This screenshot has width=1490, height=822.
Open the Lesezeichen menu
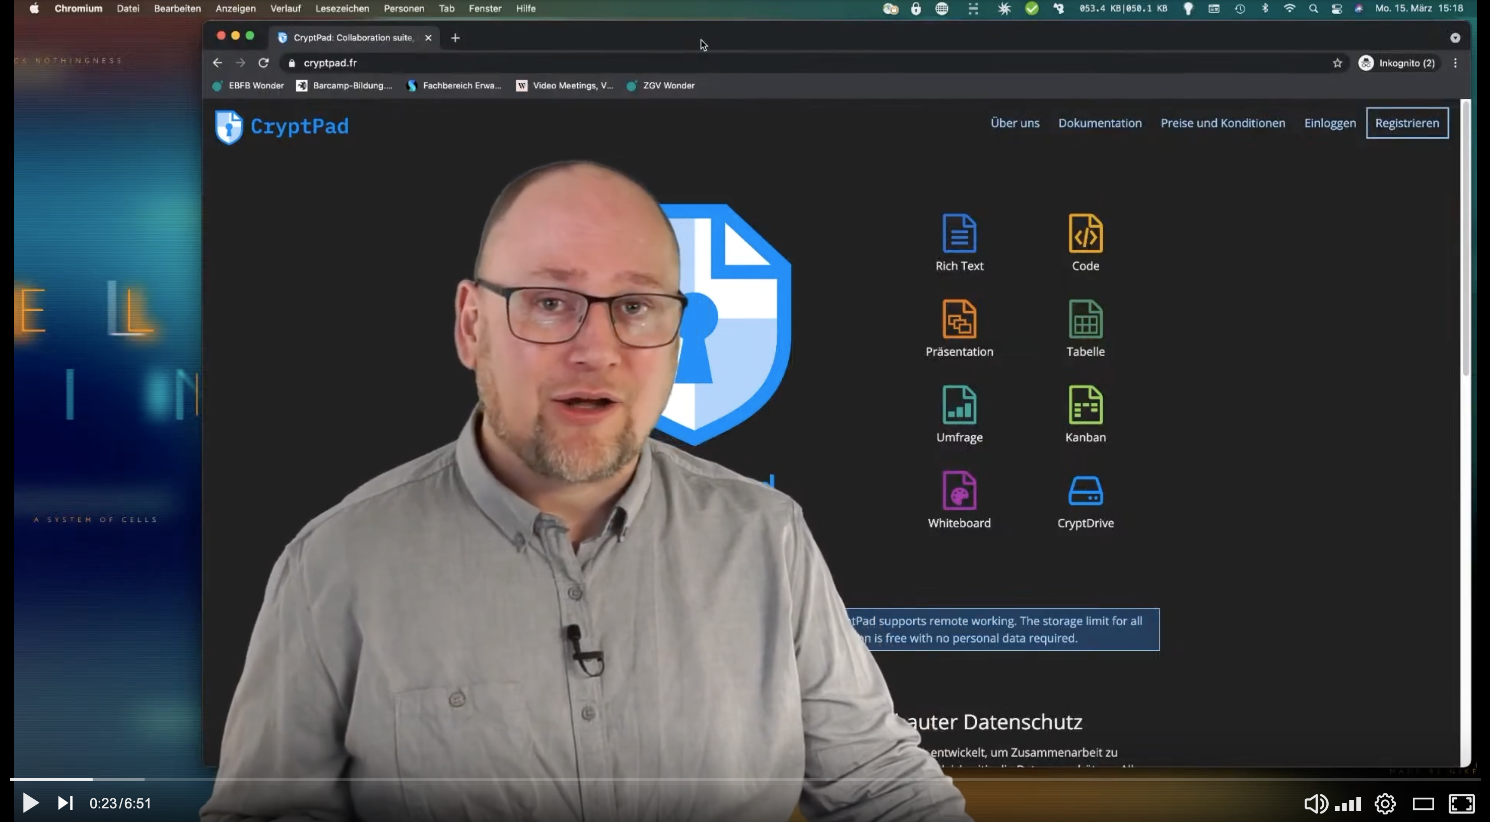(x=342, y=9)
